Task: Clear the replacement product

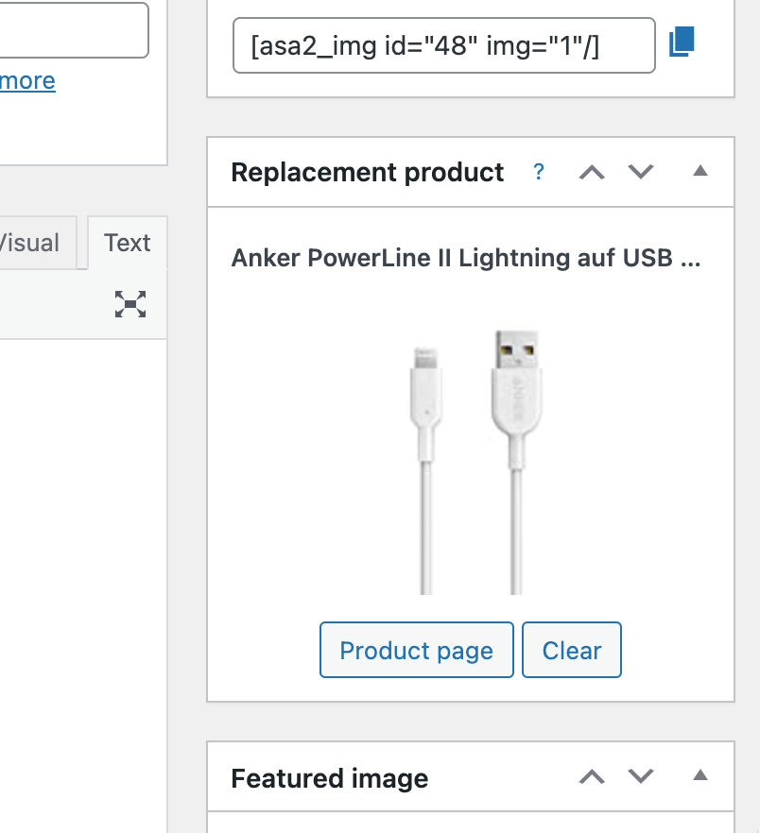Action: 572,650
